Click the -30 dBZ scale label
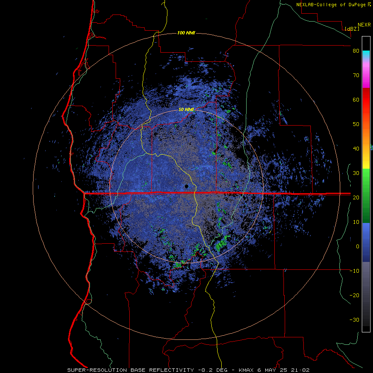This screenshot has width=373, height=373. click(354, 320)
